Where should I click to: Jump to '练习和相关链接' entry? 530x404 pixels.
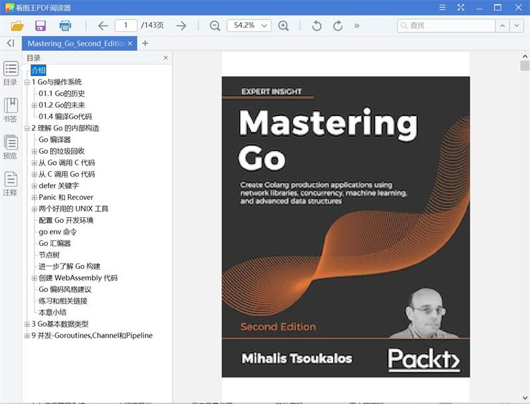click(x=63, y=301)
